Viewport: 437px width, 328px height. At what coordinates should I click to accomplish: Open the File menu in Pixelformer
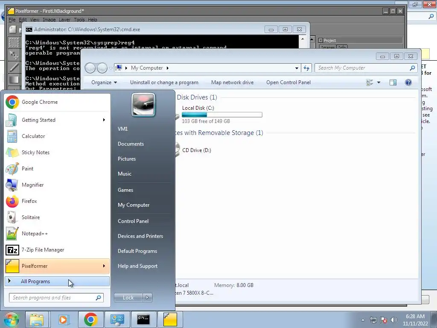point(12,20)
